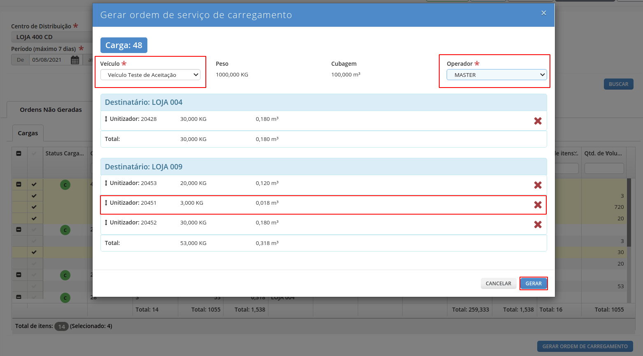Click the reorder arrow beside Unitizador 20428
The height and width of the screenshot is (356, 643).
[106, 119]
